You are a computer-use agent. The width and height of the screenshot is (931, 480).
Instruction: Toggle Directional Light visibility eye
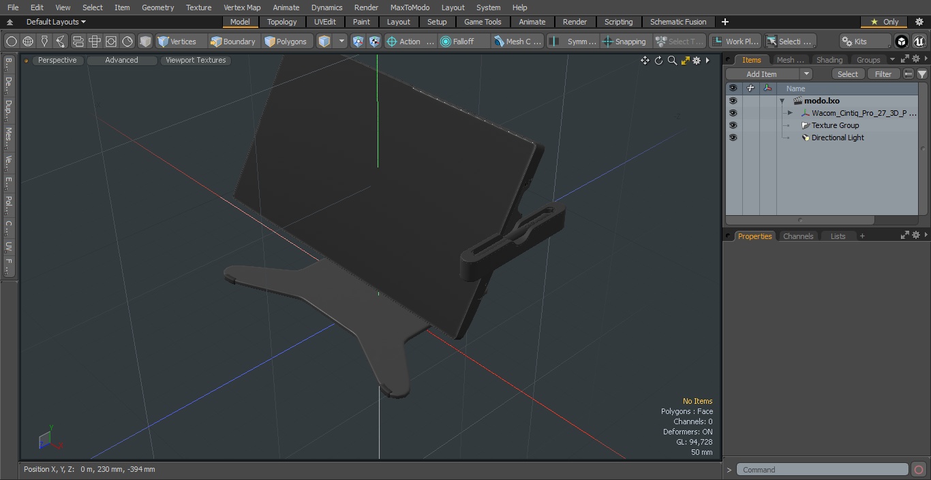click(733, 138)
